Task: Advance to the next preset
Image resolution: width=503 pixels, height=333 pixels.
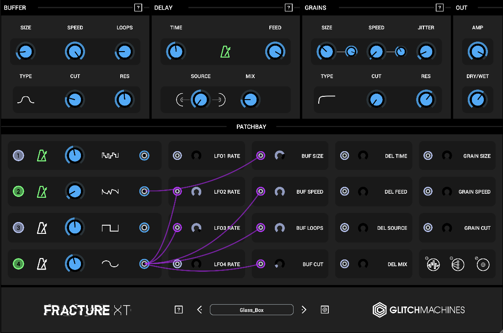Action: click(x=304, y=310)
